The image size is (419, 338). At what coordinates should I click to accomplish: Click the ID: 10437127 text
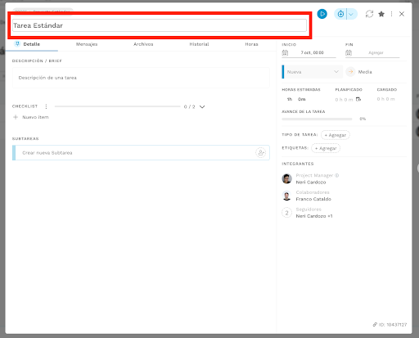tap(393, 325)
